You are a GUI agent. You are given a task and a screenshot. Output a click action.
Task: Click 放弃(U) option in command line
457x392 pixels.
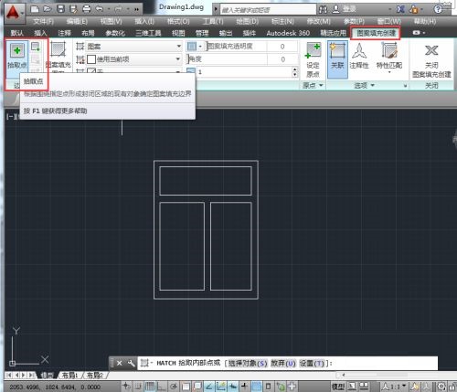283,363
